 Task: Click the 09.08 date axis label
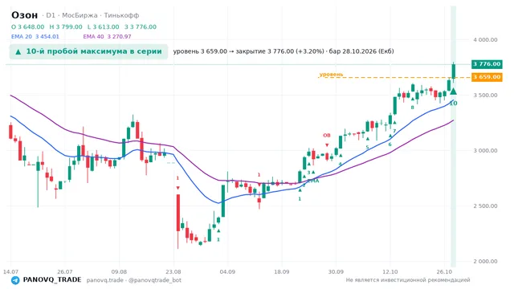coord(119,271)
